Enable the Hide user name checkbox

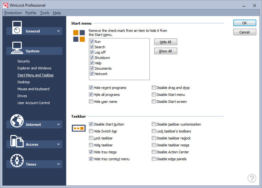click(91, 102)
